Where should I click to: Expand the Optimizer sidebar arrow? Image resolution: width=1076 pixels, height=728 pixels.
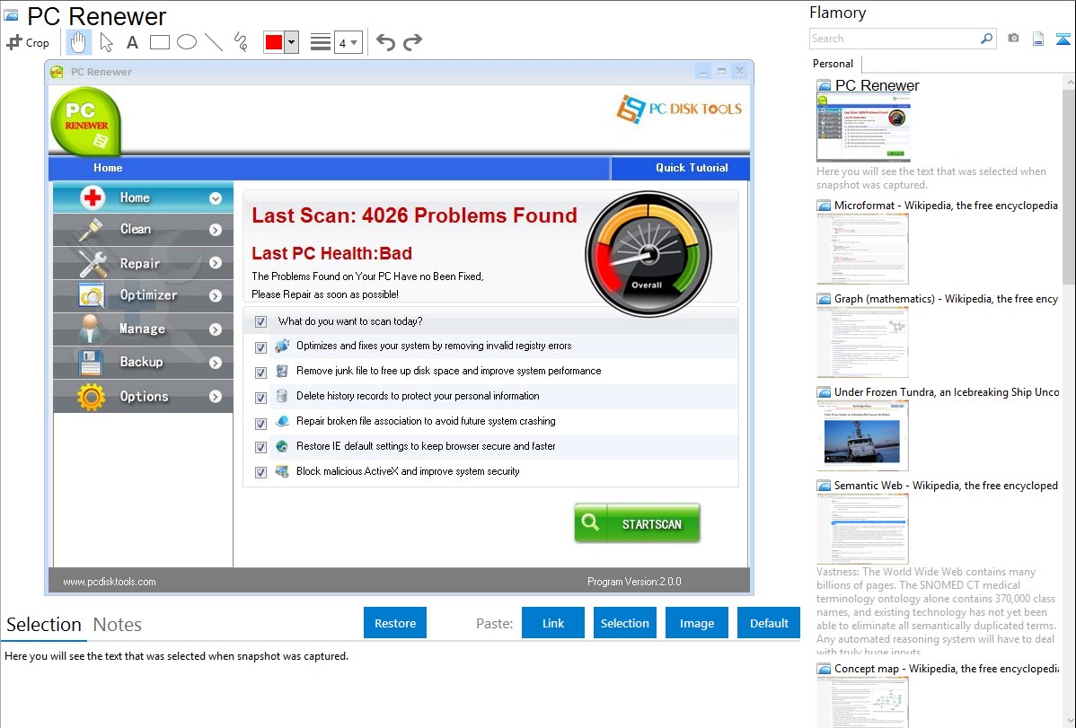coord(216,295)
